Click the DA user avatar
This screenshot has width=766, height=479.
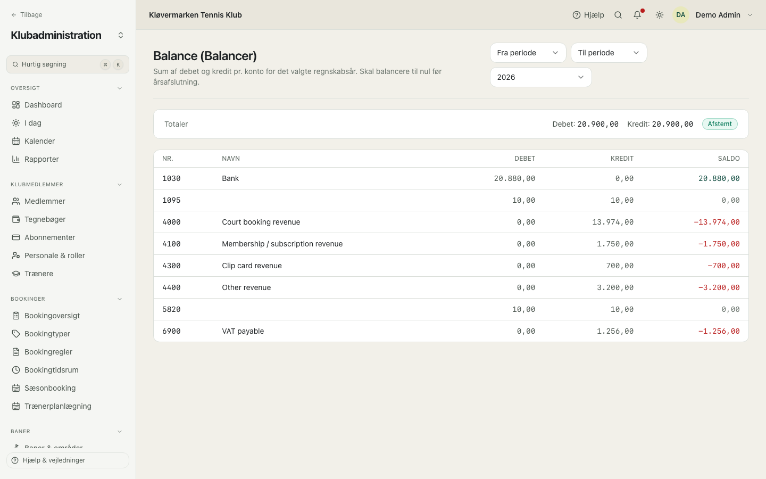click(x=681, y=15)
